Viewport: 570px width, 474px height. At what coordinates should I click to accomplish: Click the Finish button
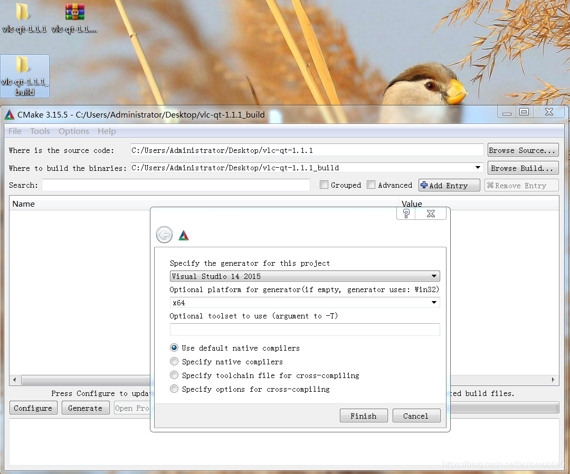point(364,415)
